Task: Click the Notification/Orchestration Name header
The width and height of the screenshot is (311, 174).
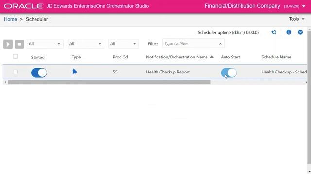Action: pos(177,57)
